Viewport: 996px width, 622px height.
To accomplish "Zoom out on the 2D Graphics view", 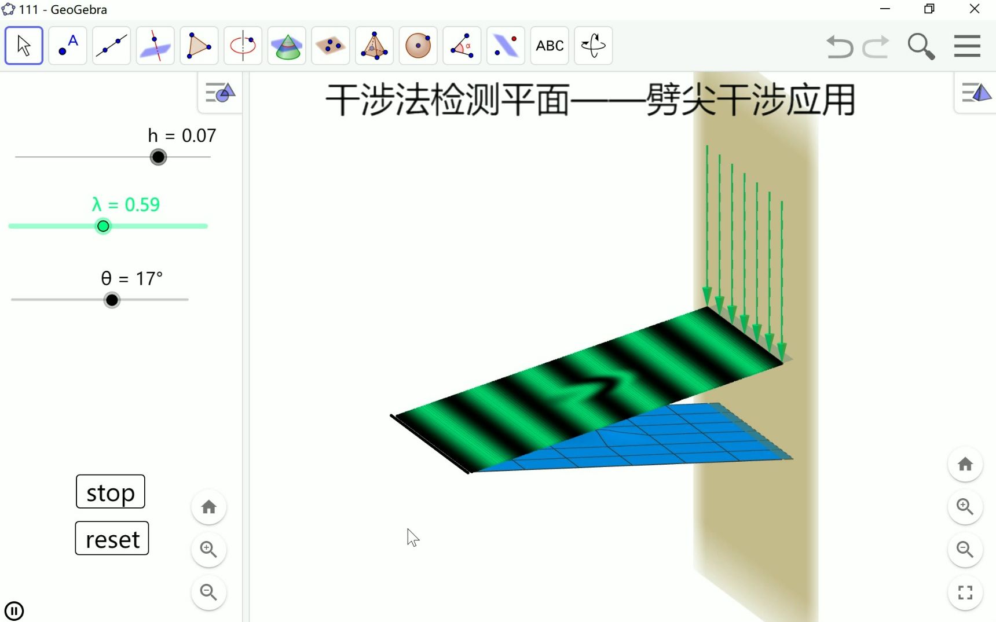I will coord(209,592).
